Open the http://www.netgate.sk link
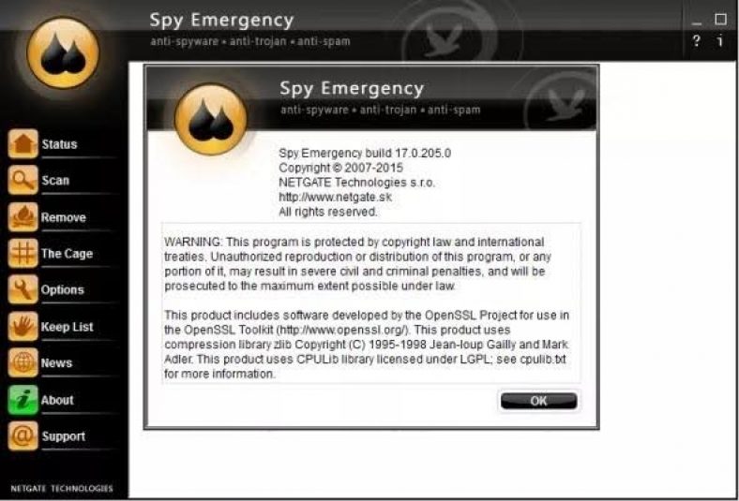Image resolution: width=739 pixels, height=501 pixels. click(335, 197)
